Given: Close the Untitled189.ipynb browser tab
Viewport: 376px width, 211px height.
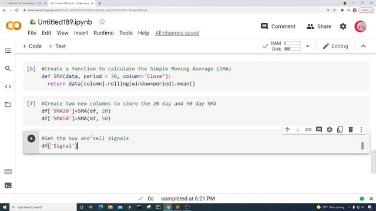Looking at the screenshot, I should click(92, 4).
